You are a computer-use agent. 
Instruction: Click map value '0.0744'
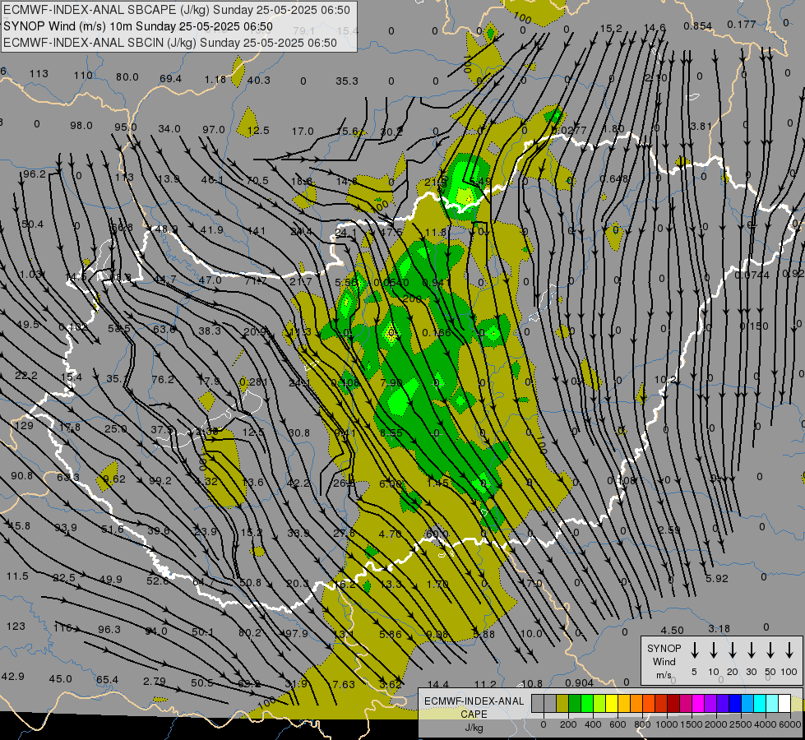[752, 275]
